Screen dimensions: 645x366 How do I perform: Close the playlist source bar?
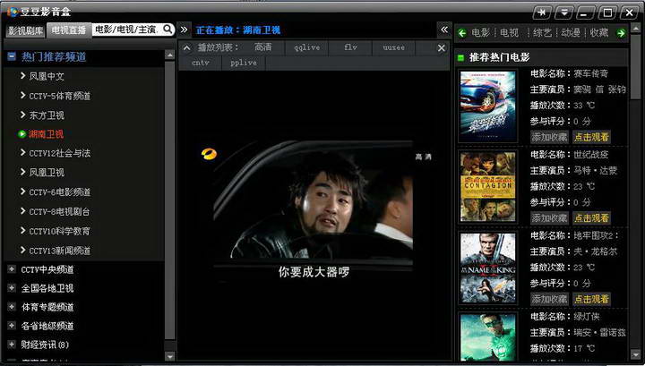click(441, 47)
